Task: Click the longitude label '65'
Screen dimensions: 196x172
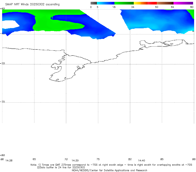Action: (x=34, y=159)
